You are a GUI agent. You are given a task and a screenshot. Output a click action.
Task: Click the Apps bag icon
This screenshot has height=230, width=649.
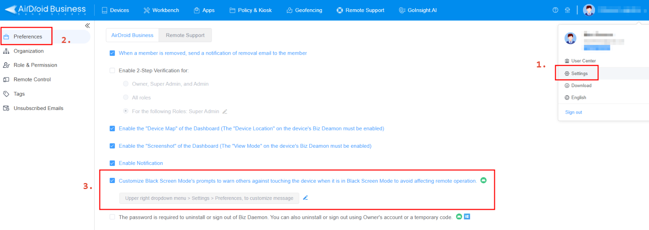click(197, 10)
